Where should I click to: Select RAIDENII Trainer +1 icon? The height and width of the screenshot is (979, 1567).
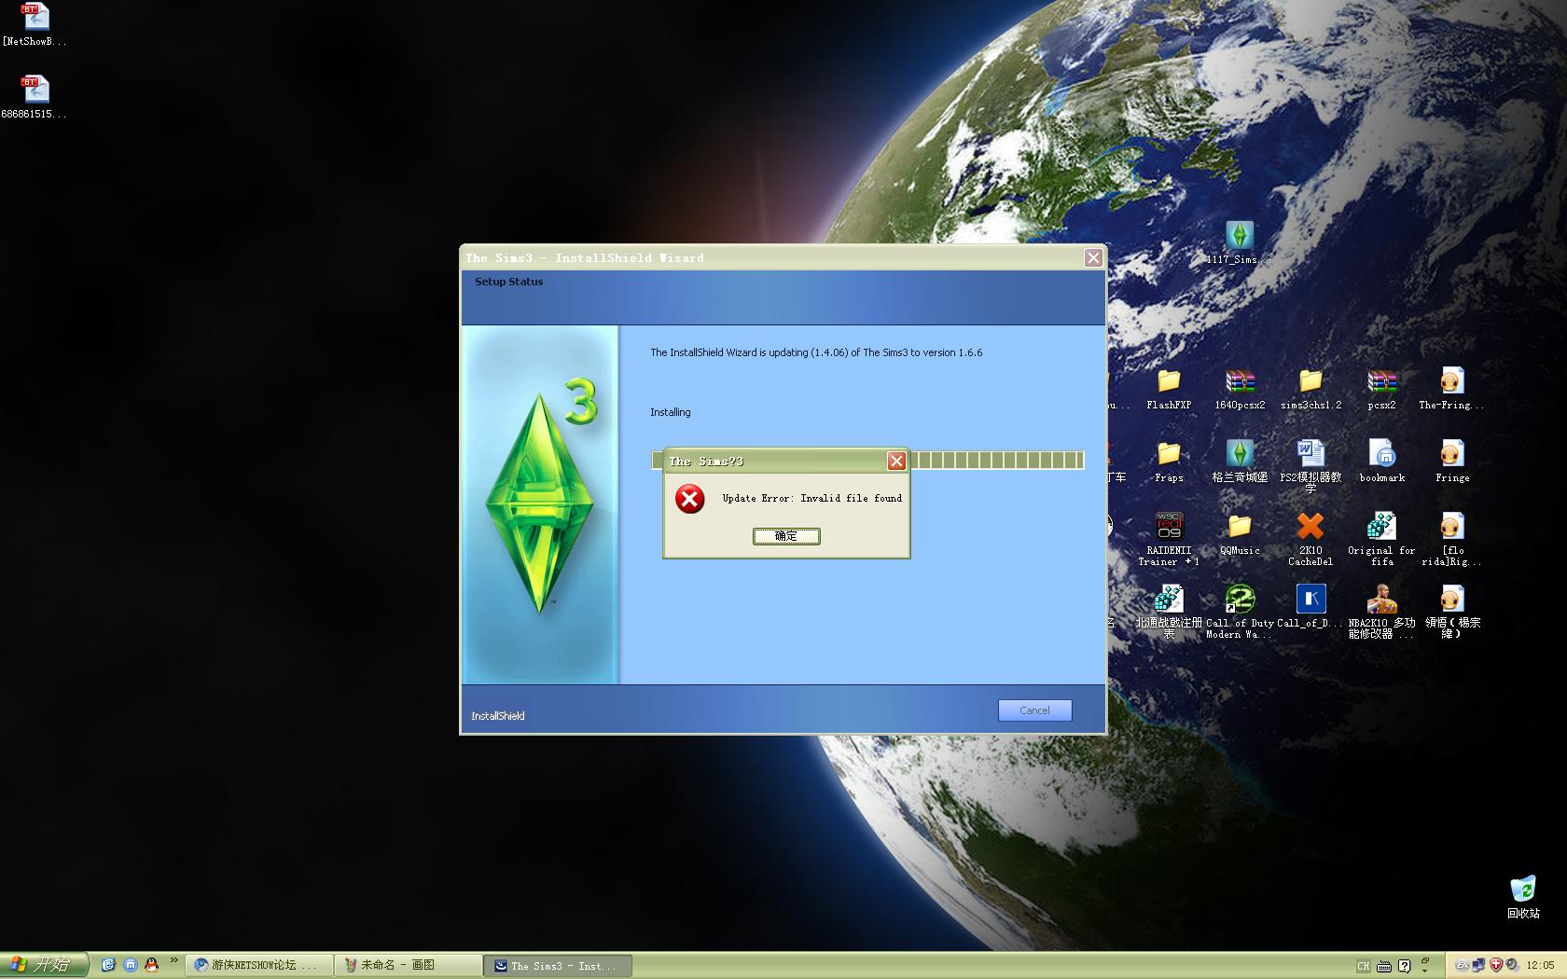coord(1169,539)
